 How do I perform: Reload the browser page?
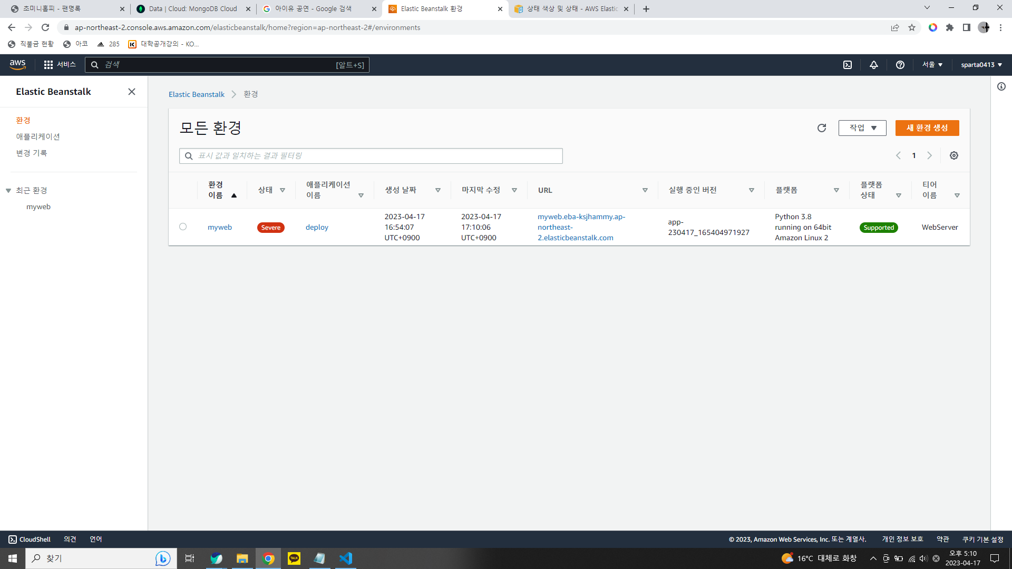(x=45, y=27)
